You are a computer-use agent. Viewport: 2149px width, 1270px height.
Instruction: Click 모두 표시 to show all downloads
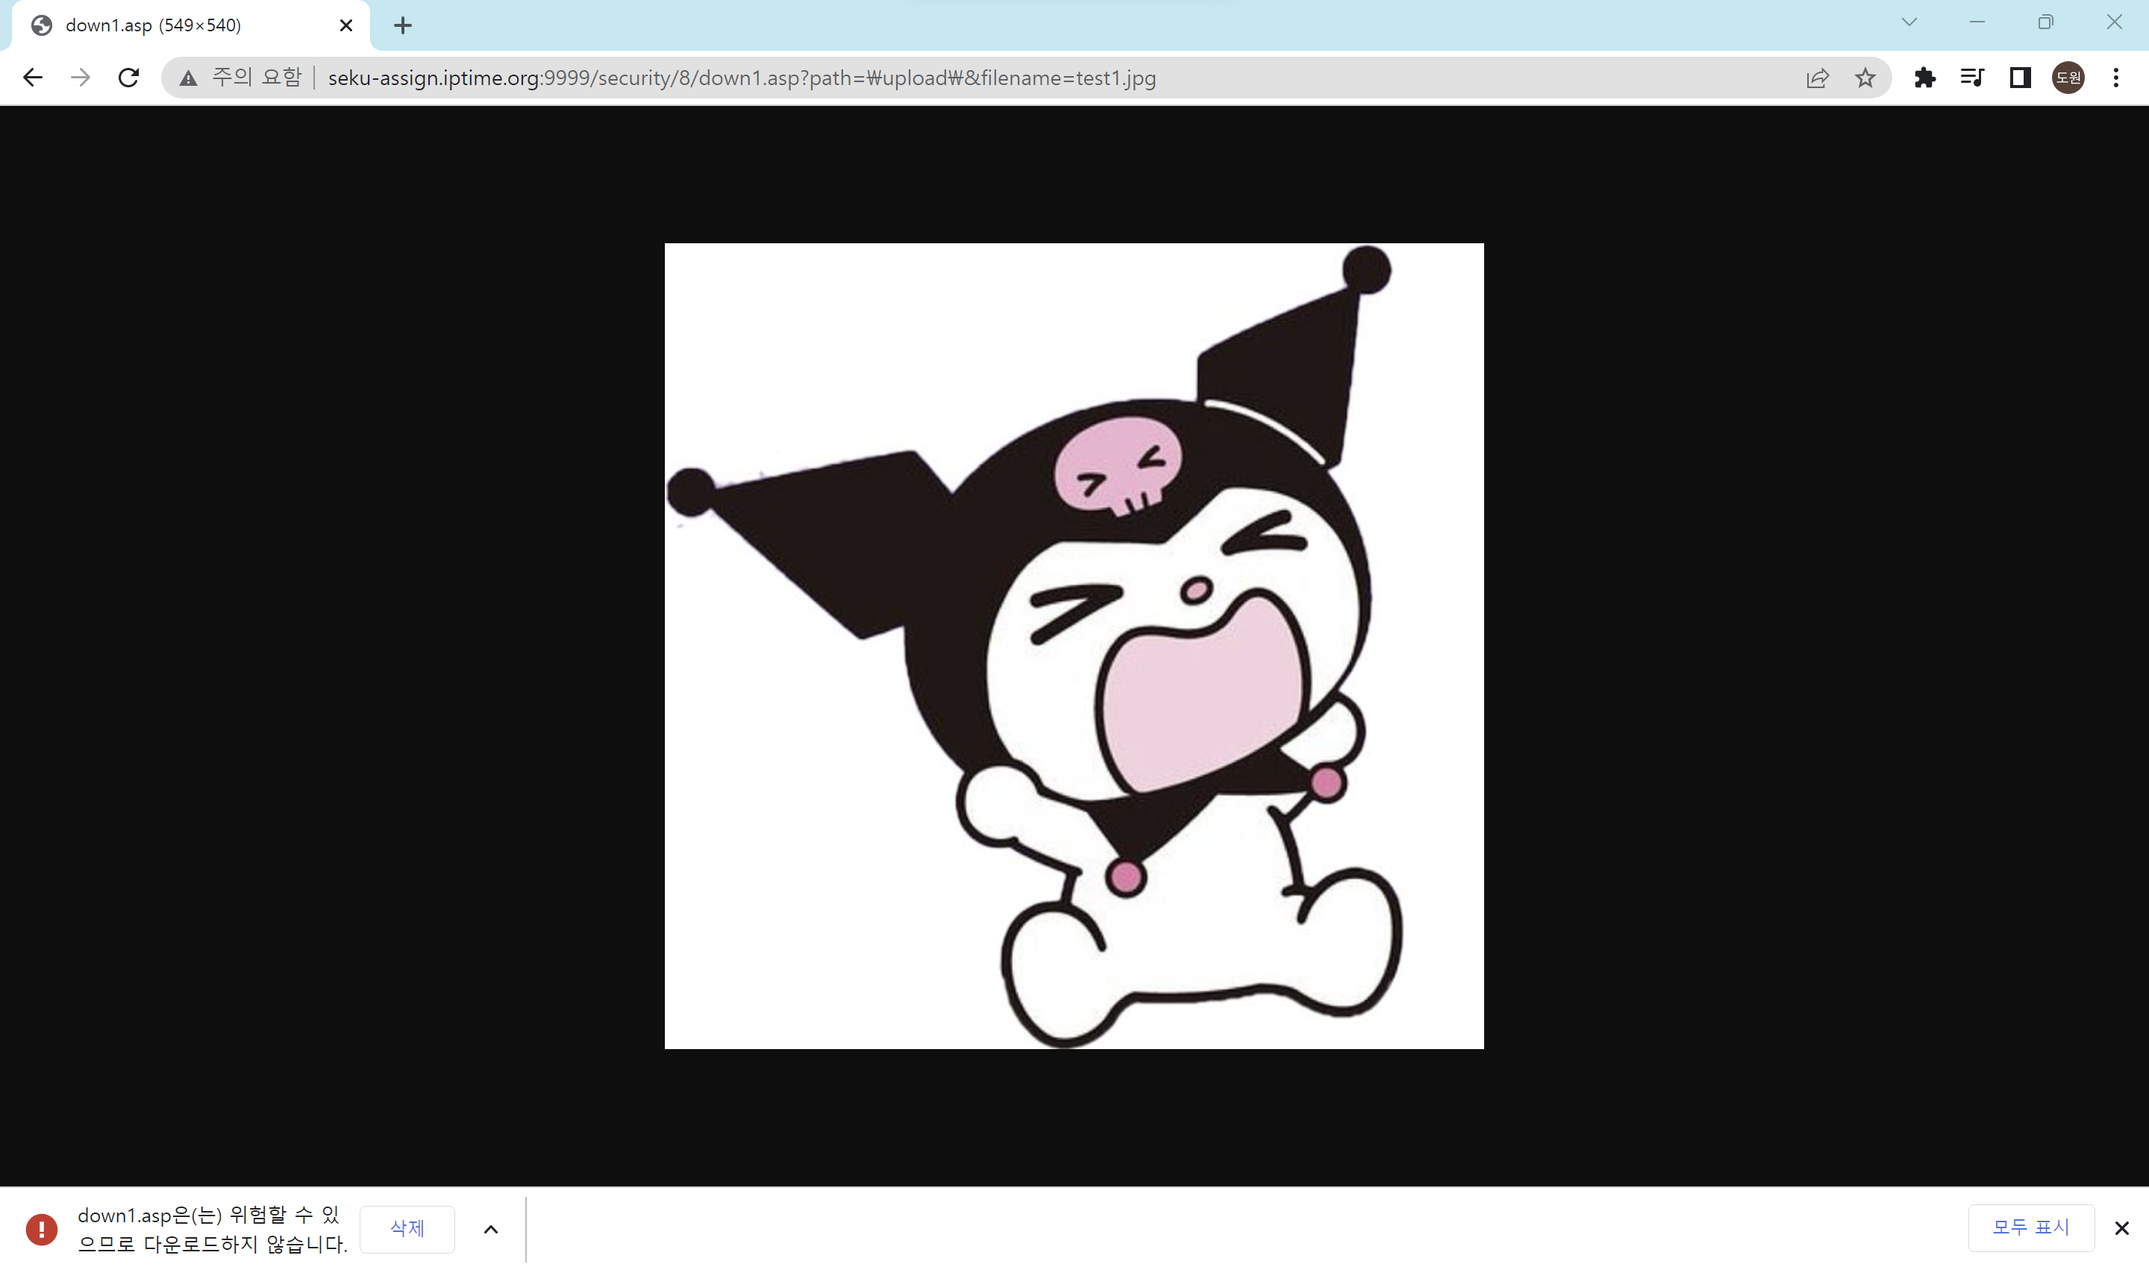pos(2030,1227)
